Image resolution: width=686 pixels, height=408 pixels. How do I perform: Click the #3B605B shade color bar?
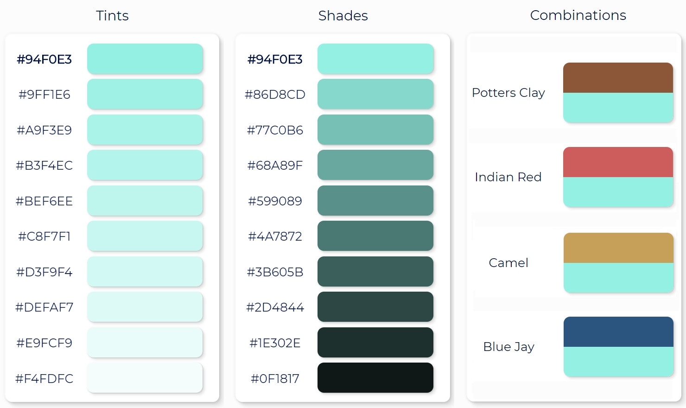pyautogui.click(x=375, y=272)
